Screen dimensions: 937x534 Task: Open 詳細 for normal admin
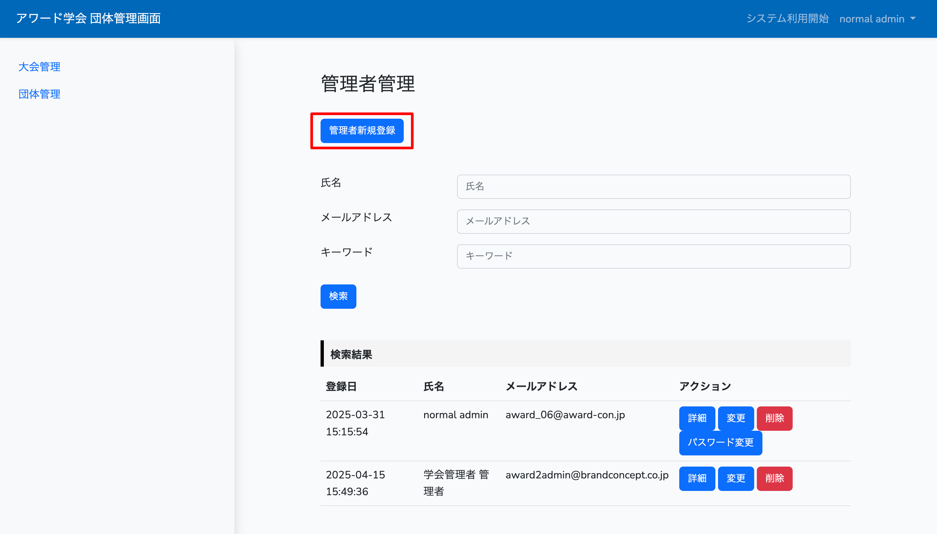pyautogui.click(x=697, y=418)
